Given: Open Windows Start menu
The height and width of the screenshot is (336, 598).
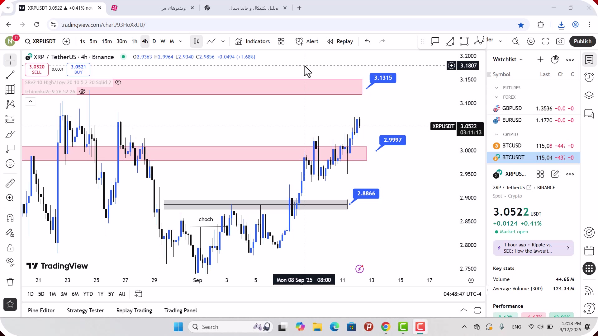Looking at the screenshot, I should tap(178, 327).
